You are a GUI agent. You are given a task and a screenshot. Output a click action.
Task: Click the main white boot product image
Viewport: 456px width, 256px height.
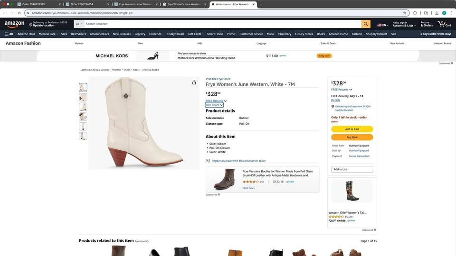point(144,123)
